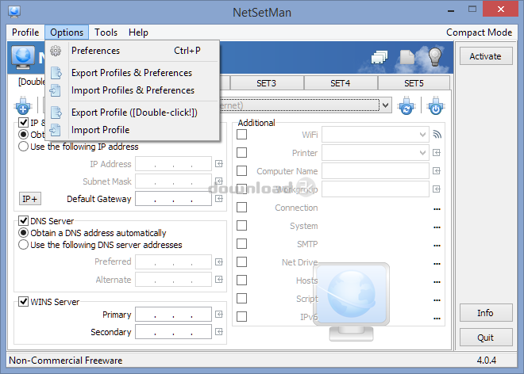Image resolution: width=524 pixels, height=374 pixels.
Task: Open the Help menu
Action: (x=138, y=32)
